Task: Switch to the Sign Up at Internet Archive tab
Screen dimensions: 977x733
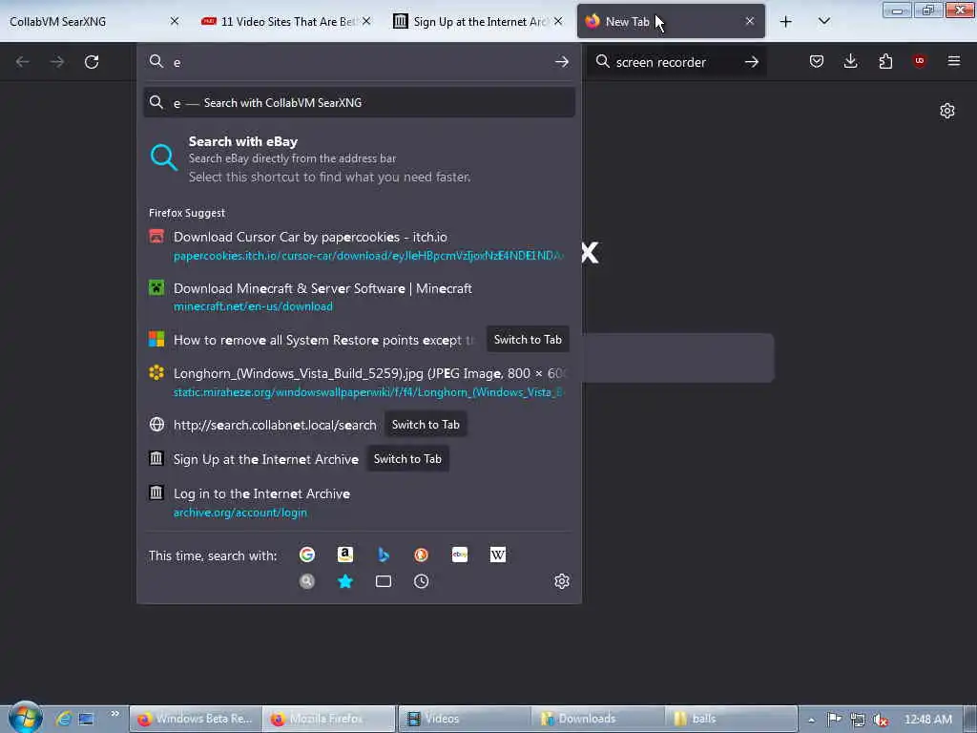Action: point(472,22)
